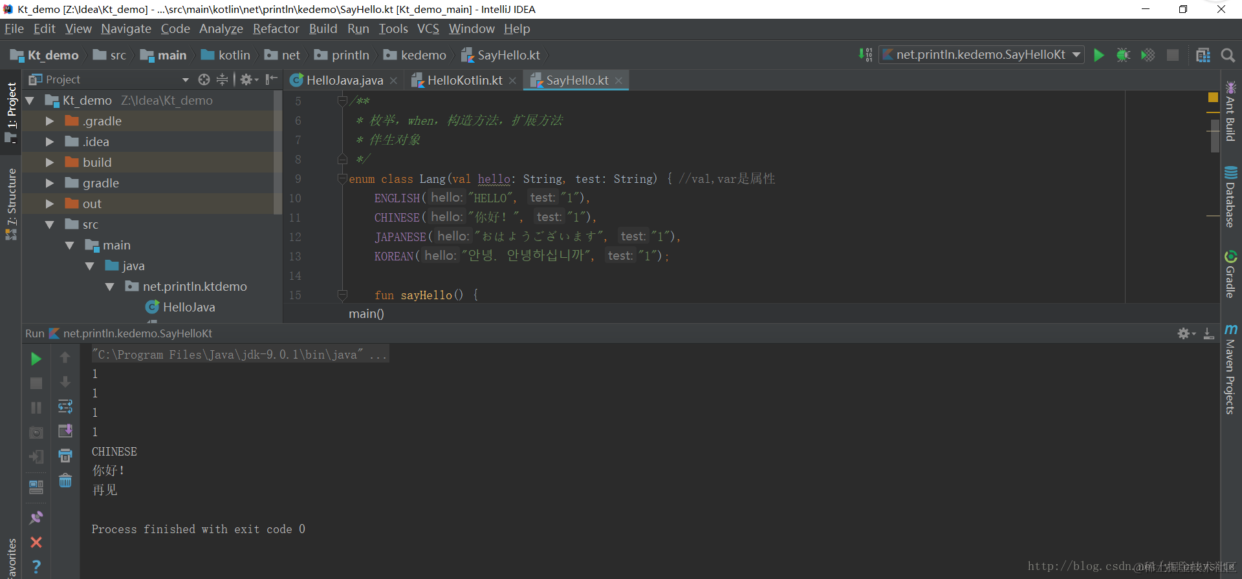Open the Refactor menu
1242x579 pixels.
point(276,29)
